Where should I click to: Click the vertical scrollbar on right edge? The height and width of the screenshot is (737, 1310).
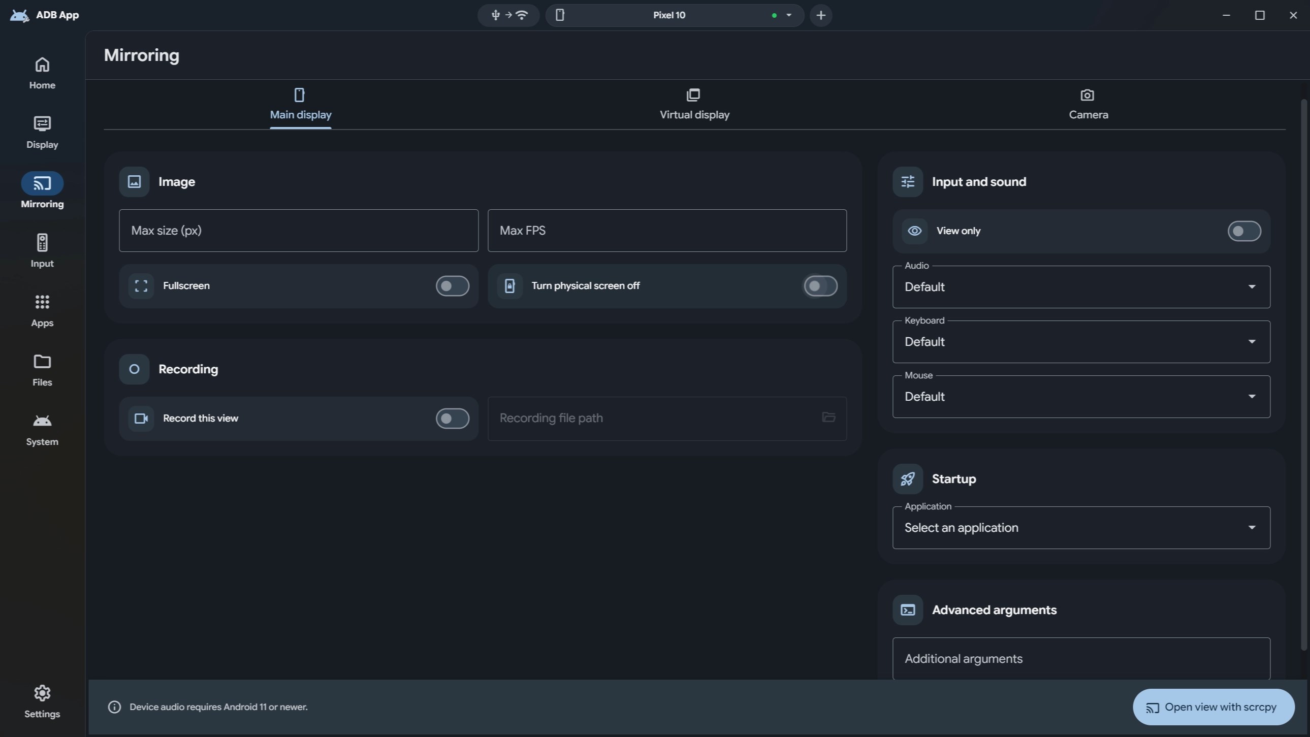point(1303,375)
